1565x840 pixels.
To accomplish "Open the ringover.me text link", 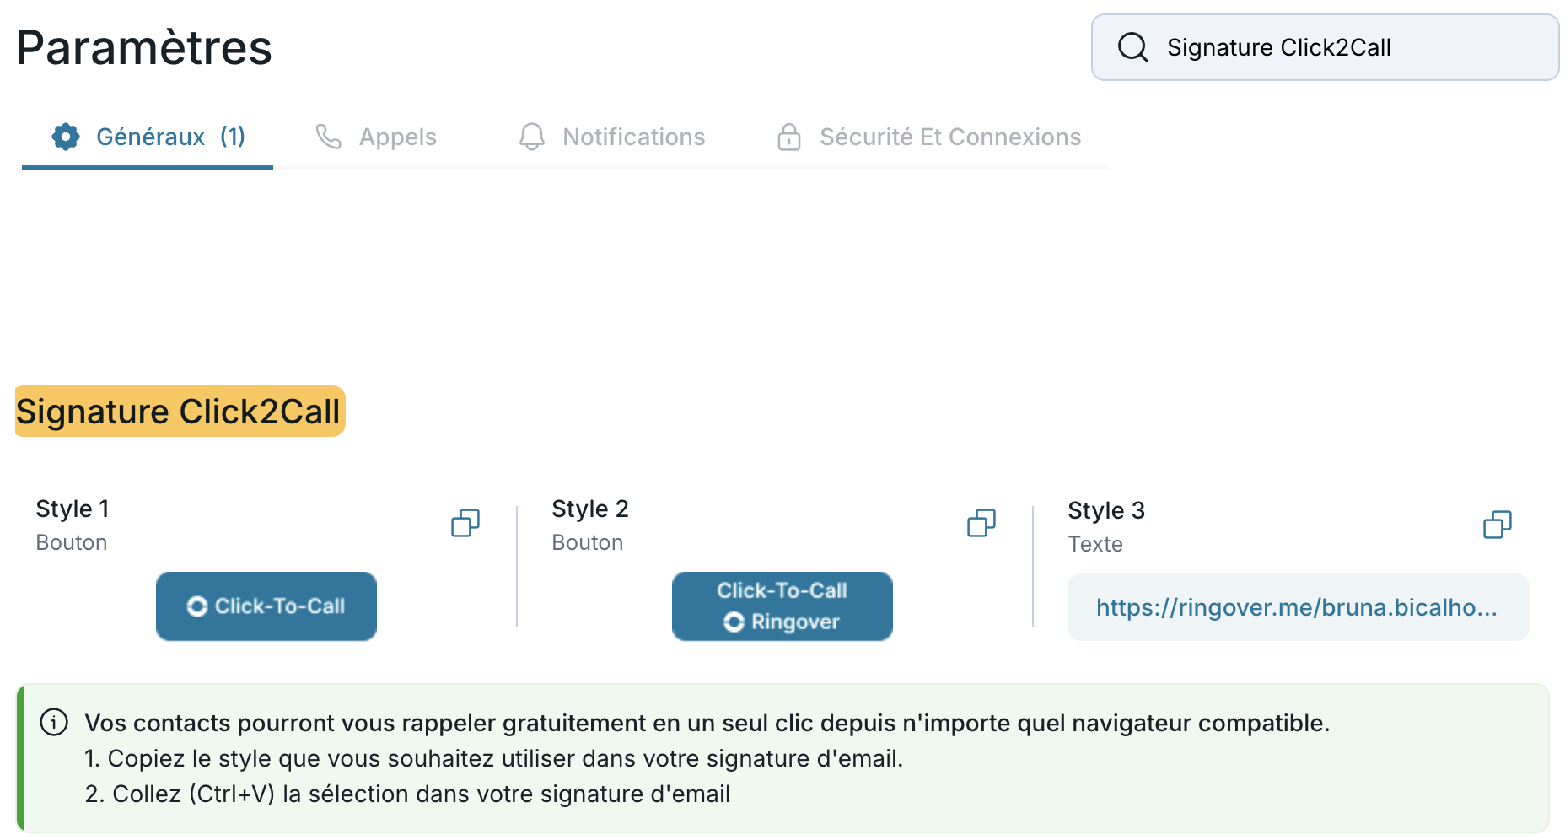I will [1296, 607].
